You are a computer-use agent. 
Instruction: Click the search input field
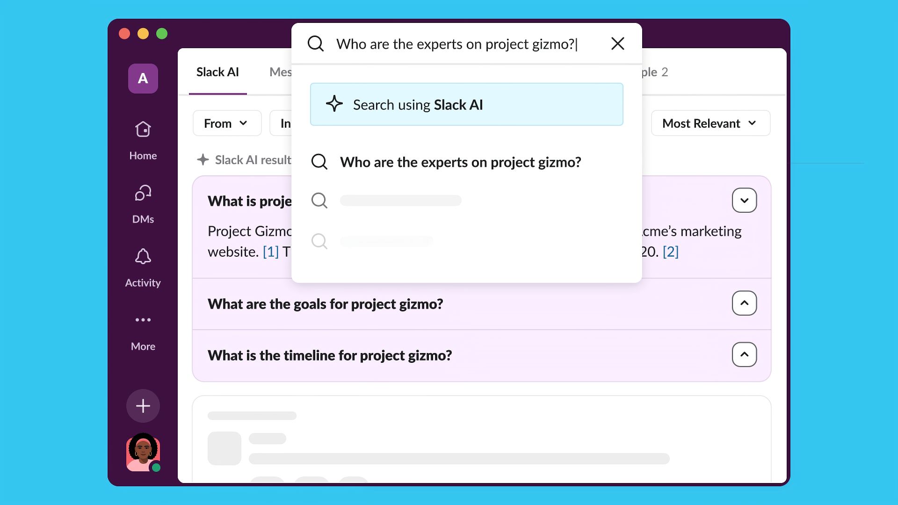(456, 43)
